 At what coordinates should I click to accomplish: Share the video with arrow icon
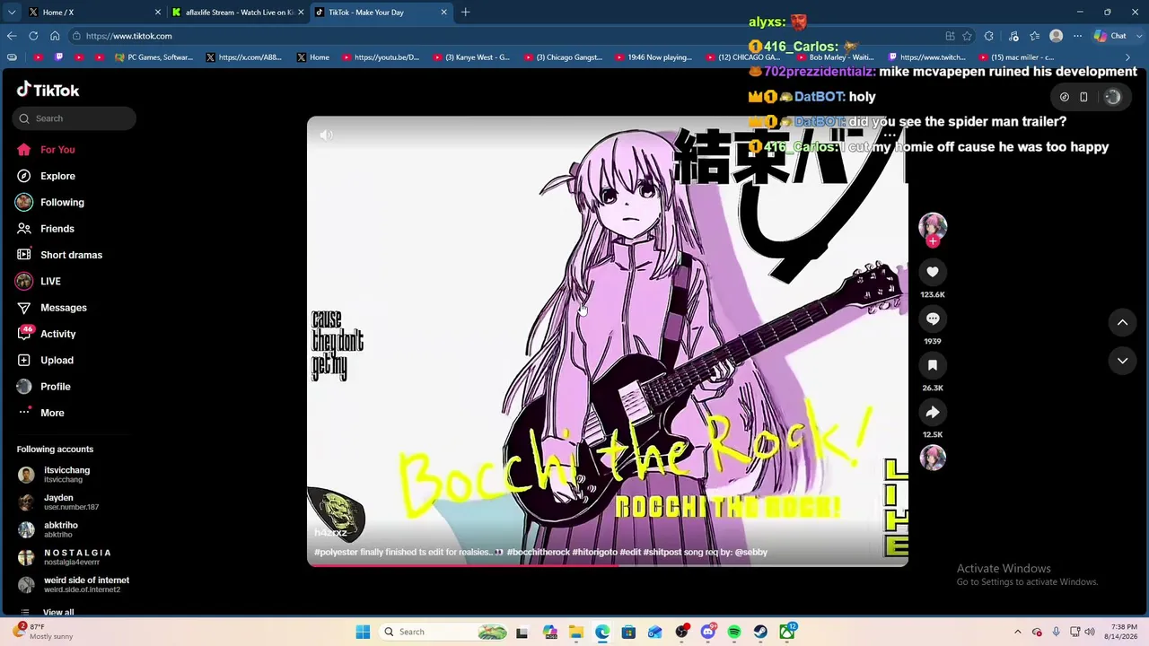click(933, 412)
